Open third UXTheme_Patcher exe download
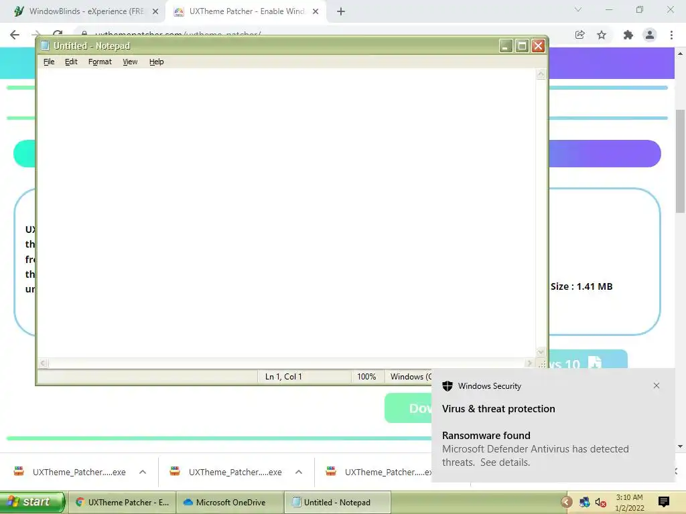This screenshot has height=514, width=686. (379, 472)
